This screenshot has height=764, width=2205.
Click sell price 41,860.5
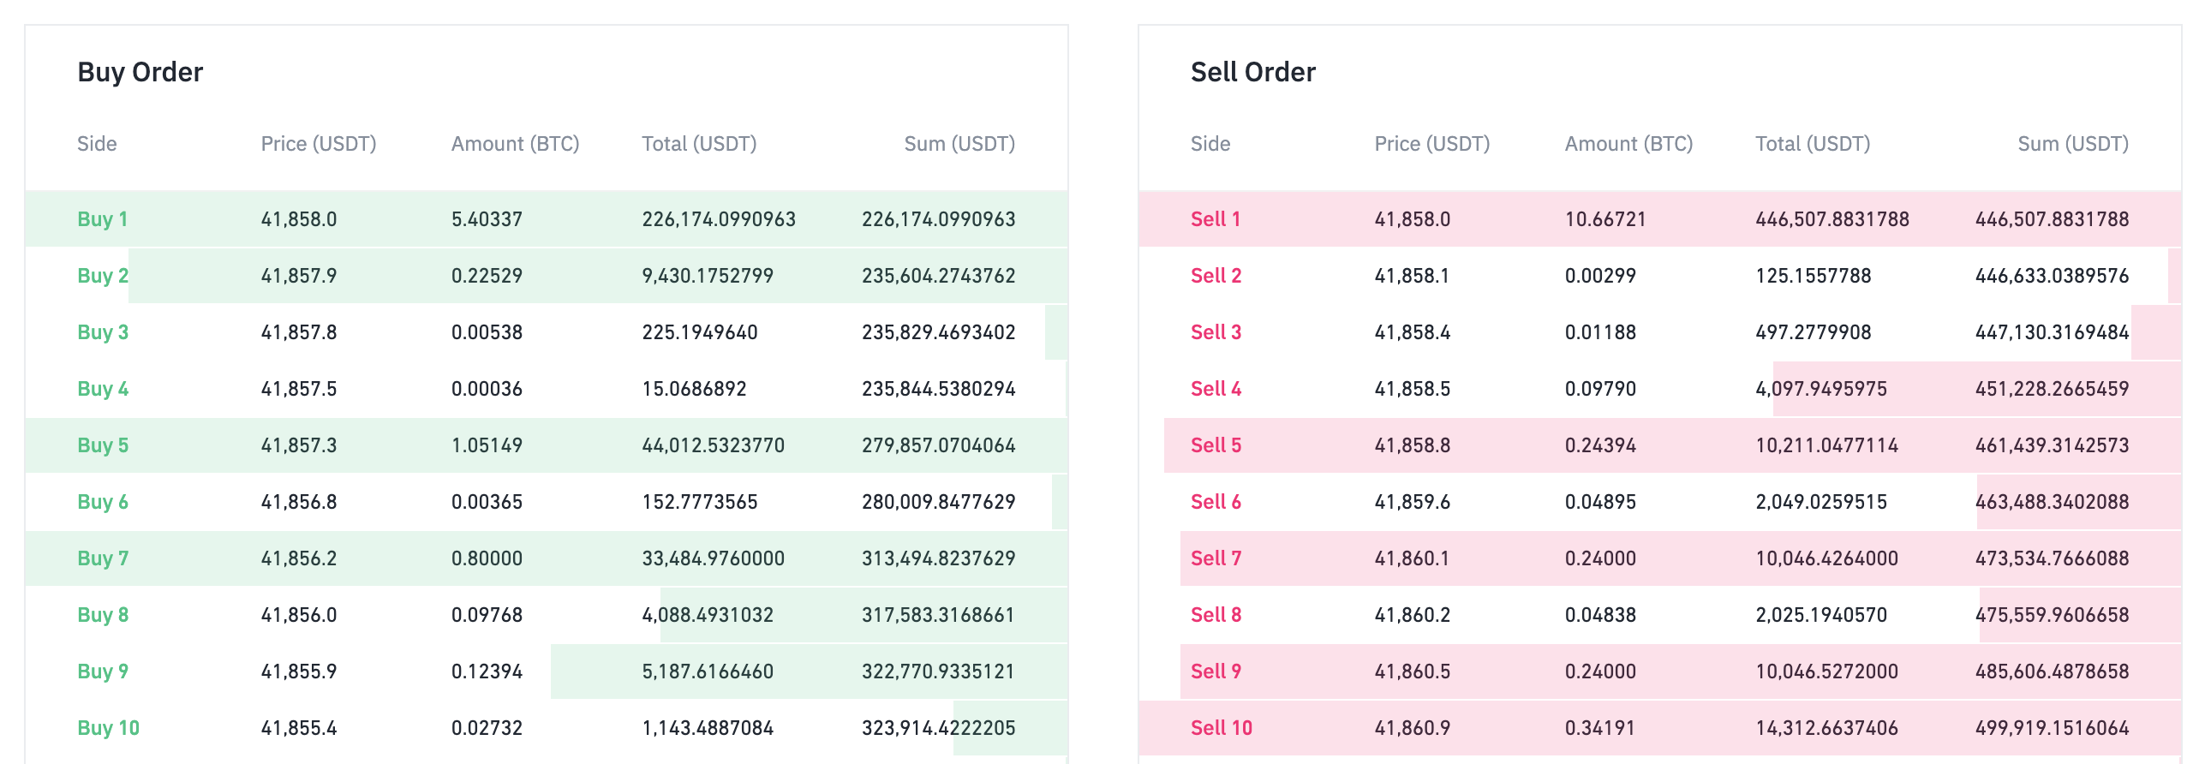tap(1413, 671)
